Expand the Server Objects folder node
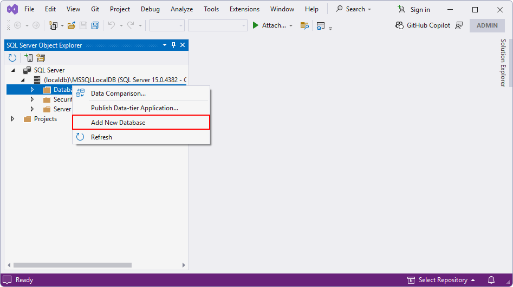 (x=32, y=109)
